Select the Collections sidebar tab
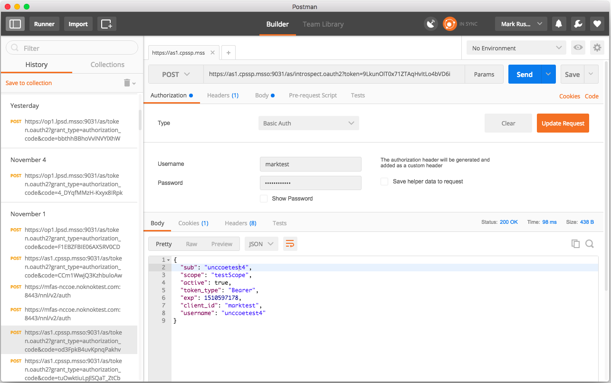The height and width of the screenshot is (383, 611). click(107, 65)
